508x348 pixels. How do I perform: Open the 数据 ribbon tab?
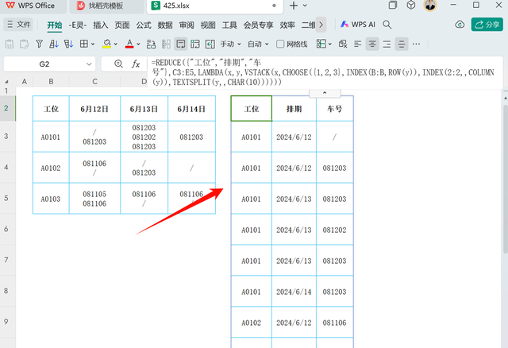(x=165, y=25)
